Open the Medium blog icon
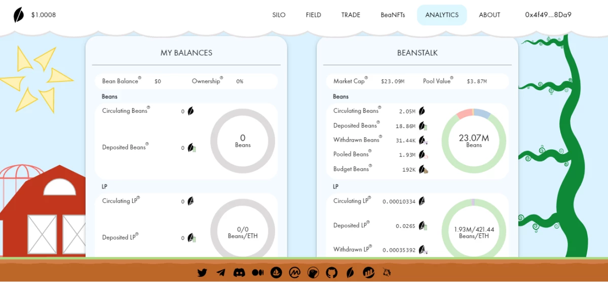The image size is (608, 282). click(x=257, y=273)
